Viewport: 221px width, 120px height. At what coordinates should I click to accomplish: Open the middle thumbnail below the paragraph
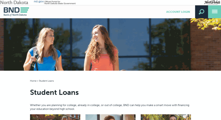click(110, 117)
